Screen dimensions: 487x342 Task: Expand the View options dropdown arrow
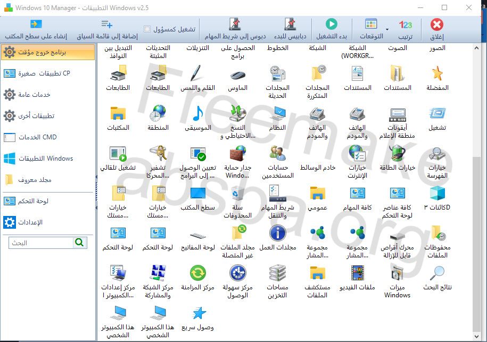387,29
